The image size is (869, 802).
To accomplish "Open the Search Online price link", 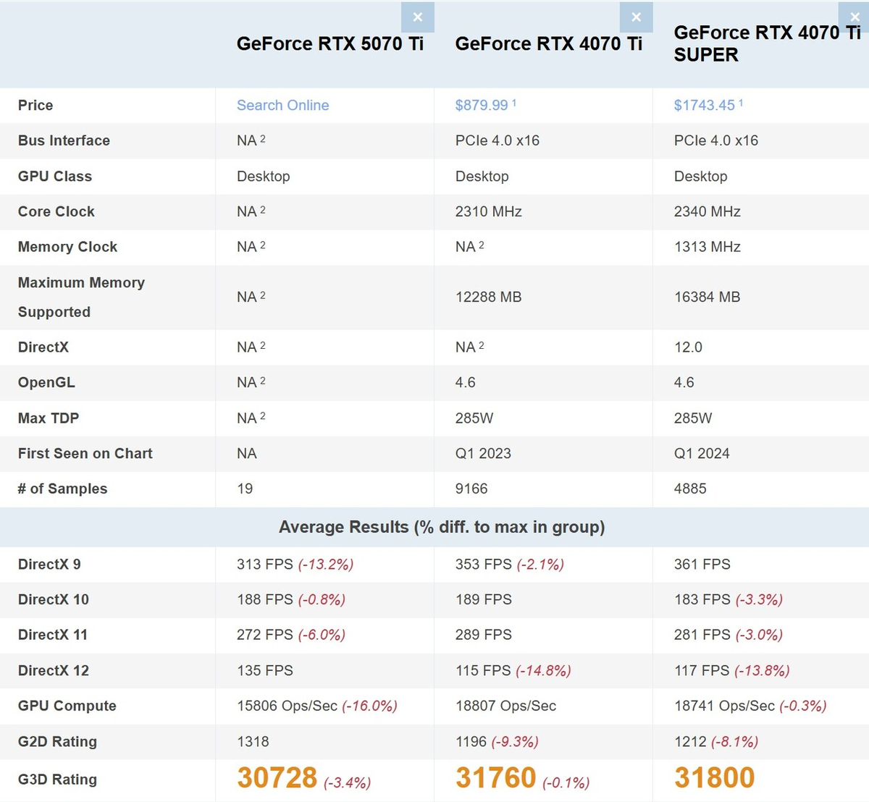I will click(282, 105).
